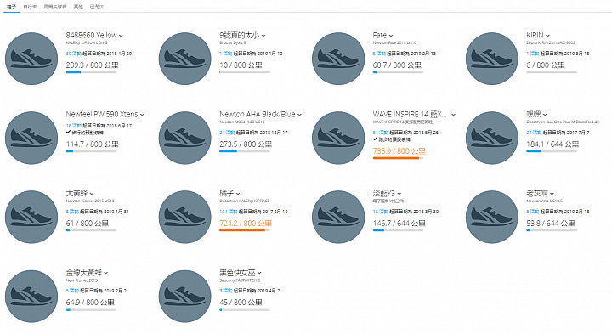This screenshot has height=334, width=612.
Task: Open the 9號真的太小 shoe icon
Action: tap(185, 59)
